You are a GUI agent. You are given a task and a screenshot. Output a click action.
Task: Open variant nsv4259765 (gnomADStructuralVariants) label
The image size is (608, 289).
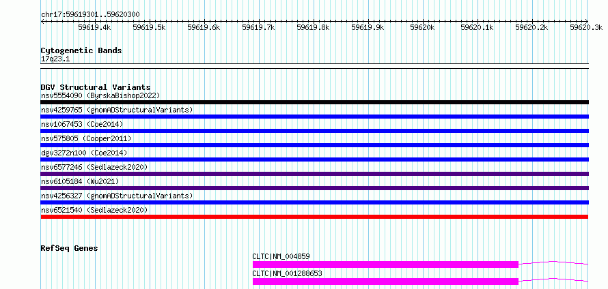pos(117,110)
